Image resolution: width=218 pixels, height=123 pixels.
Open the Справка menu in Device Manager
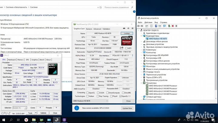click(163, 22)
